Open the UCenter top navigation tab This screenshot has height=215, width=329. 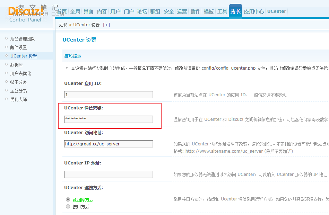pos(277,11)
